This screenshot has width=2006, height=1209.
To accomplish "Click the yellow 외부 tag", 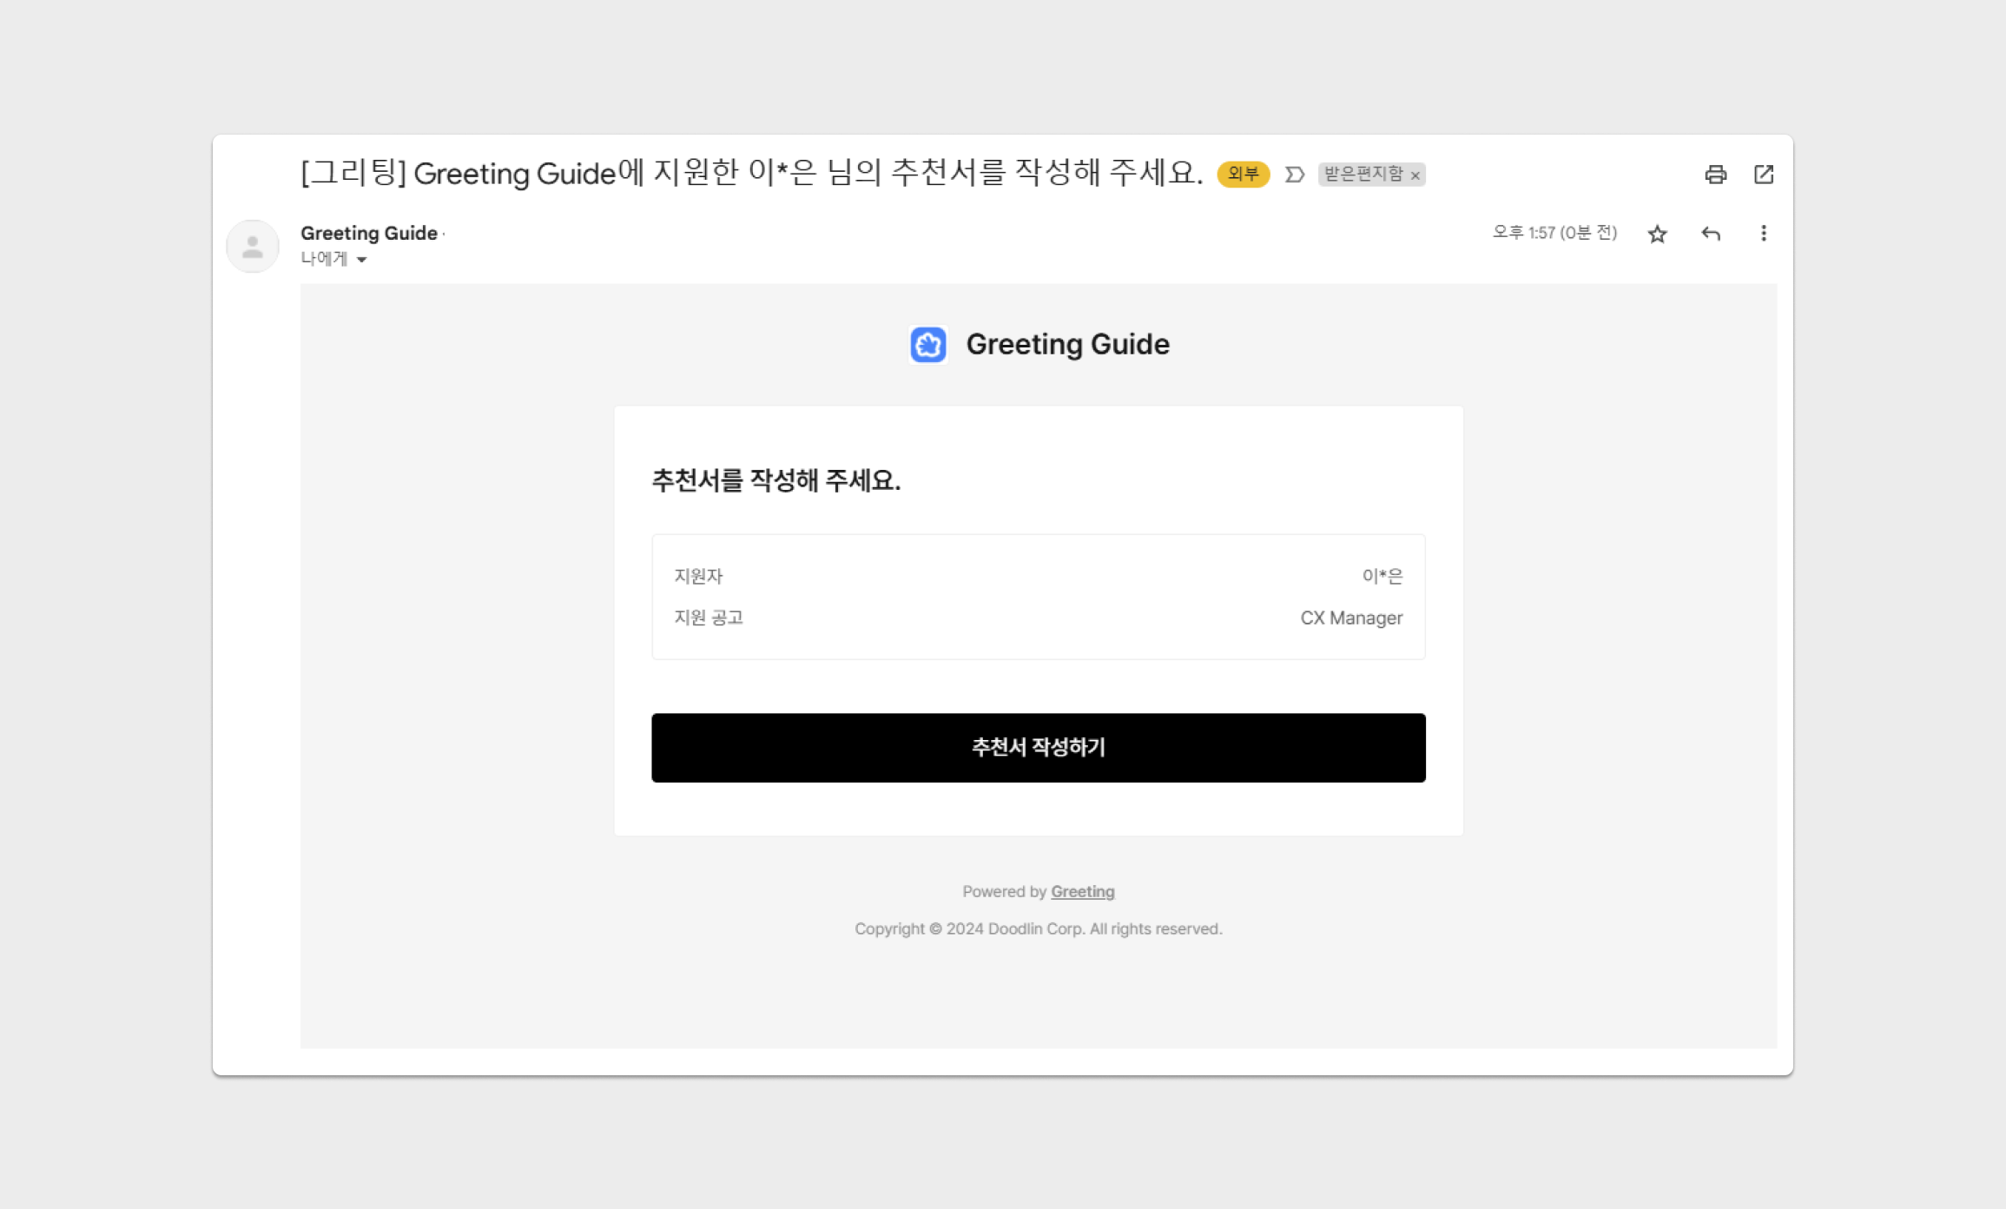I will [1243, 175].
